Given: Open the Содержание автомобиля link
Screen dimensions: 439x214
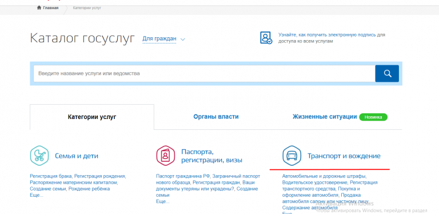Looking at the screenshot, I should coord(310,208).
